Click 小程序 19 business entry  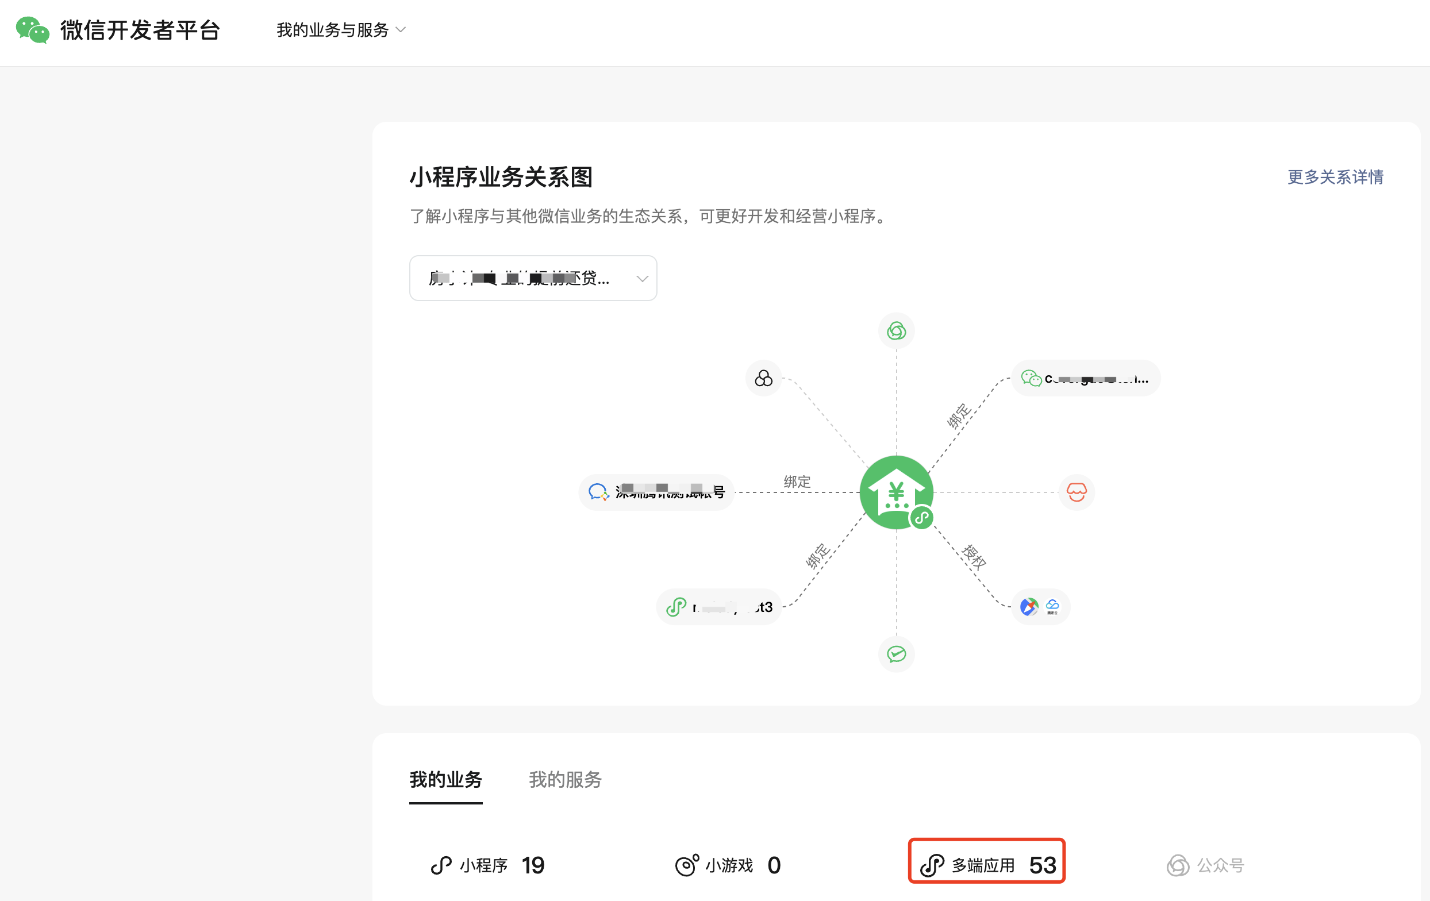tap(487, 865)
